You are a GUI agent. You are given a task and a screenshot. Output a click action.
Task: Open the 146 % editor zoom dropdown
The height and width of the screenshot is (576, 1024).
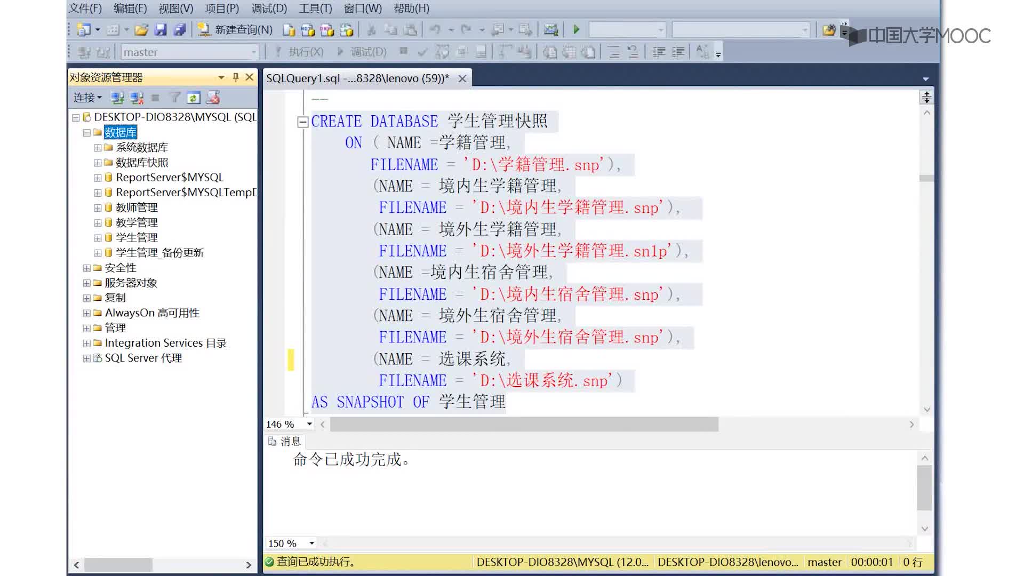click(309, 424)
